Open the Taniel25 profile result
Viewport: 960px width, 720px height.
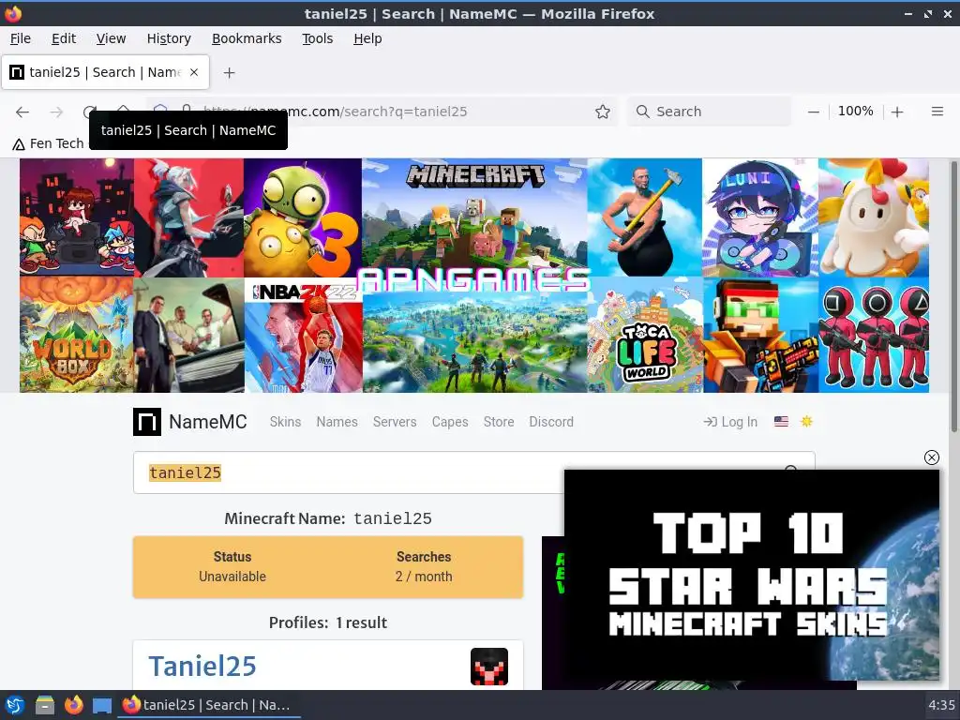point(202,667)
